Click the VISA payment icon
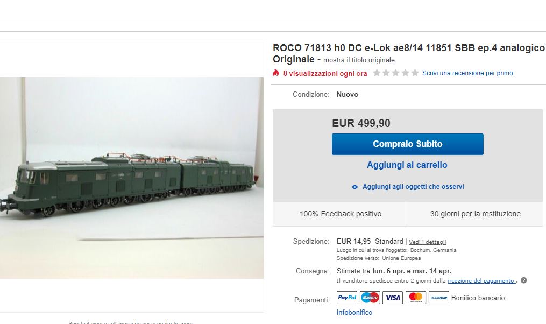Image resolution: width=546 pixels, height=324 pixels. tap(393, 298)
